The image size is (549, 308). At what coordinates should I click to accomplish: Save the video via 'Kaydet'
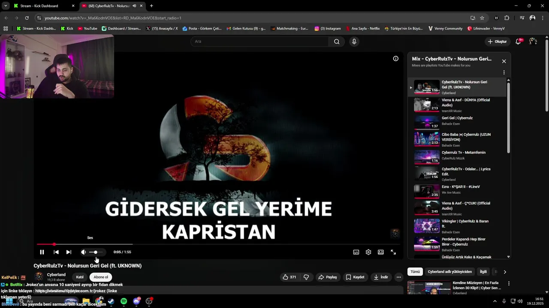point(355,277)
